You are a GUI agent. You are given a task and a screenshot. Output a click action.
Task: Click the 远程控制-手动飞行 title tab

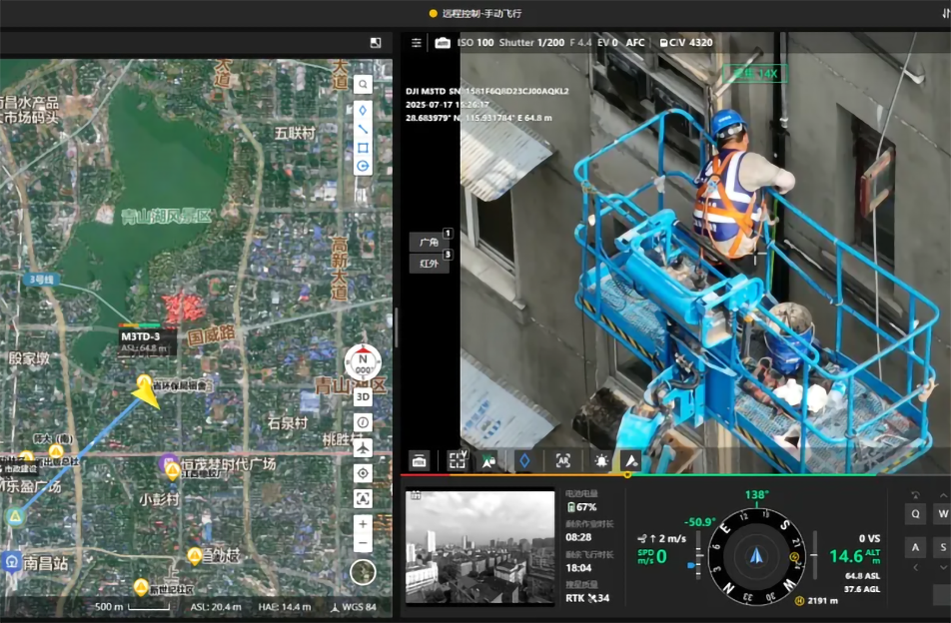click(475, 13)
